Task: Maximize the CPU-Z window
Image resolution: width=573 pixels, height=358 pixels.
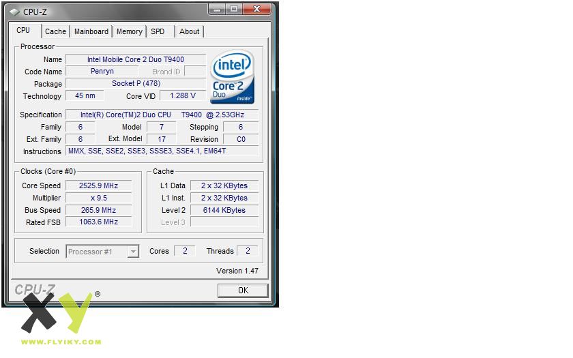Action: click(234, 9)
